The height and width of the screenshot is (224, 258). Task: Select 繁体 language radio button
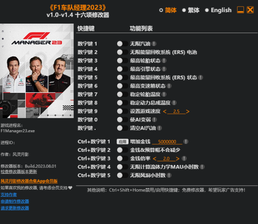[184, 10]
